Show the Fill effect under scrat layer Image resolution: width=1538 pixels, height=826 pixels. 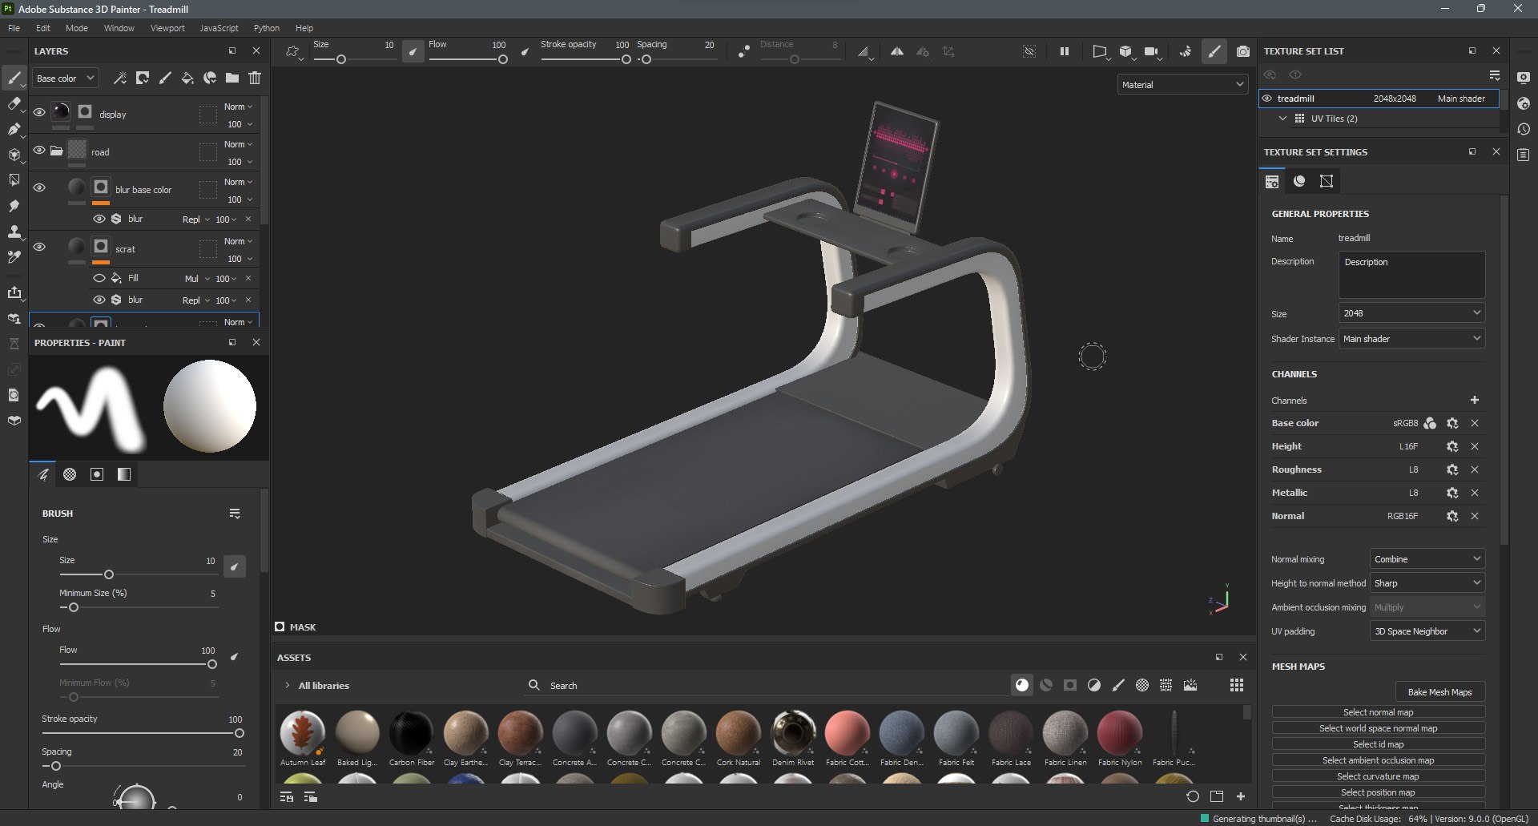99,278
